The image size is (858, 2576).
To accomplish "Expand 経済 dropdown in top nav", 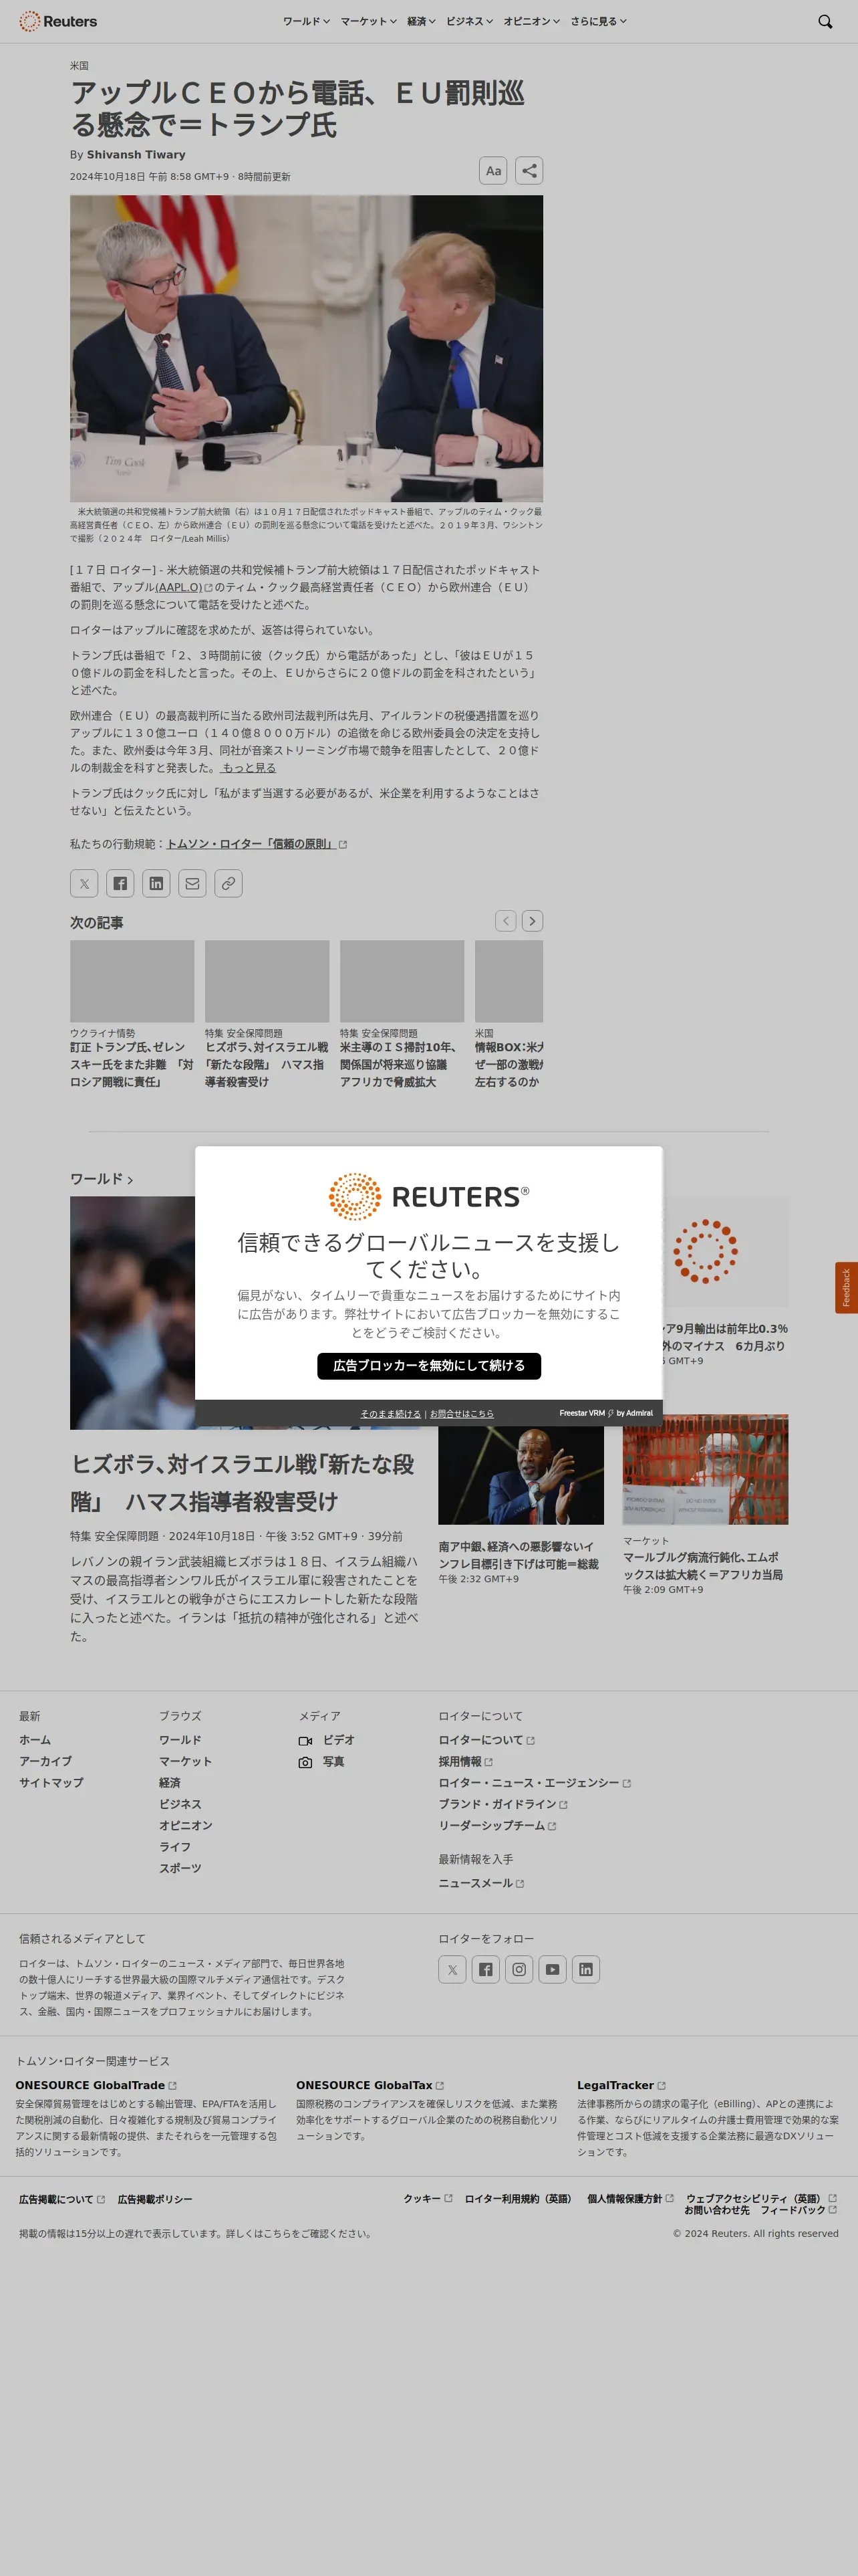I will coord(422,21).
